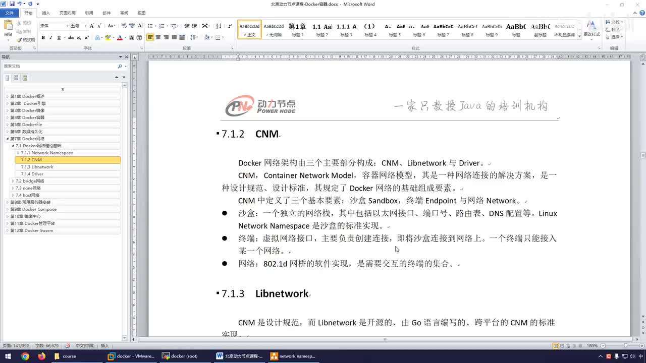646x363 pixels.
Task: Expand 7.1.1 Network Namespace heading
Action: [x=18, y=153]
